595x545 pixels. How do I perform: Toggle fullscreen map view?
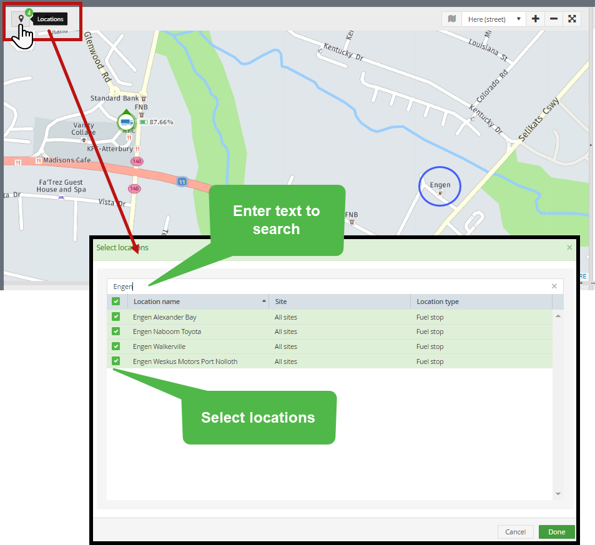point(572,19)
